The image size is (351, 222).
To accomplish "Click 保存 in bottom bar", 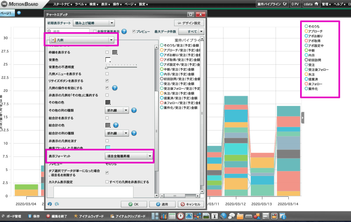I will click(34, 216).
